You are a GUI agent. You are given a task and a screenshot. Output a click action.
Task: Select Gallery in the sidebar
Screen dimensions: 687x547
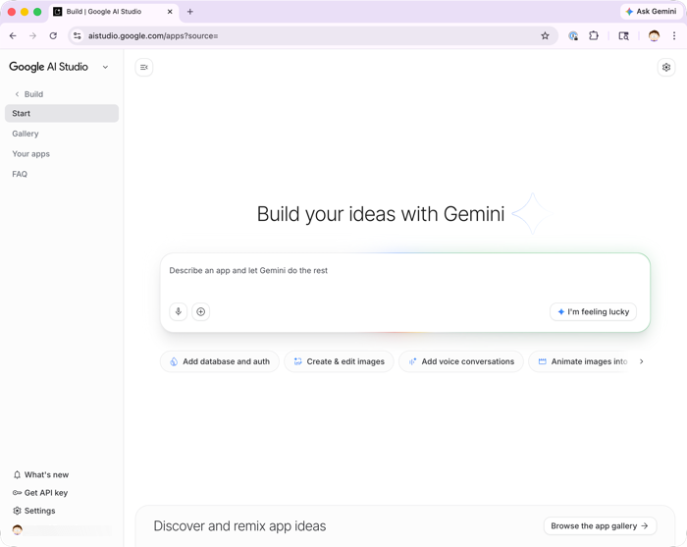click(26, 134)
